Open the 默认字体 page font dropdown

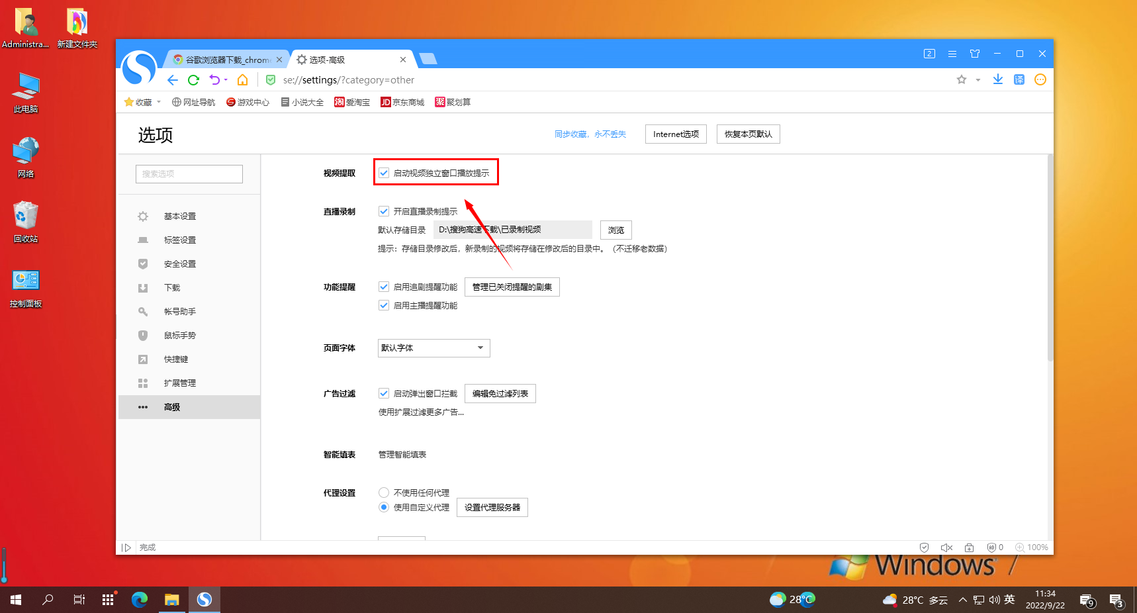pos(434,348)
